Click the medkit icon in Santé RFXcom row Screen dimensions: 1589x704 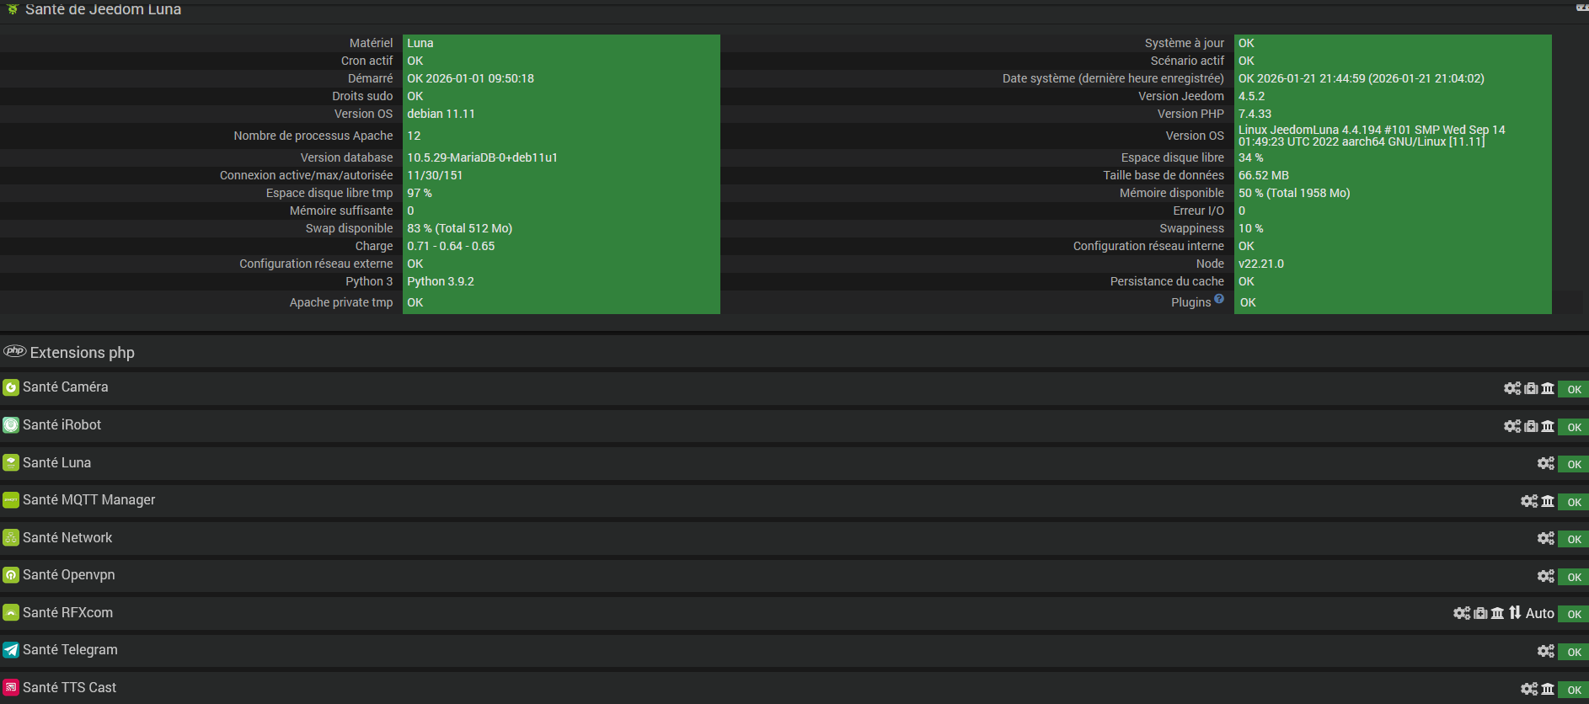click(x=1480, y=613)
